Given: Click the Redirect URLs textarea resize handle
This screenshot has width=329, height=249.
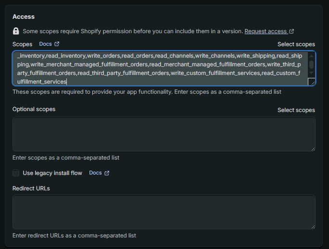Looking at the screenshot, I should pos(312,225).
